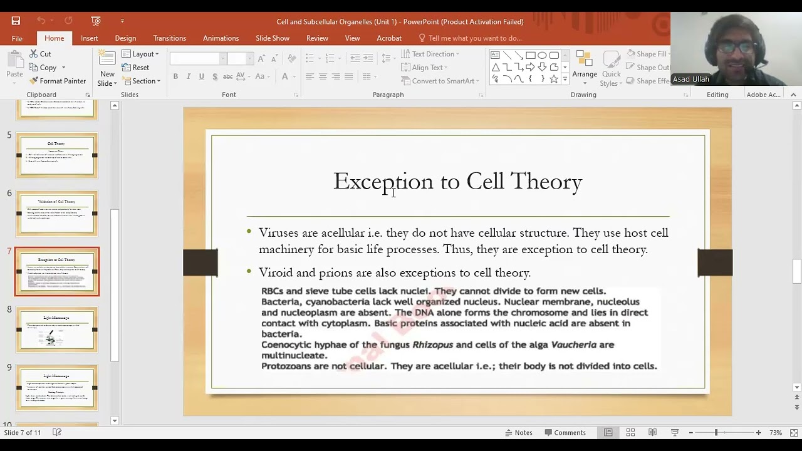Pick the oval shape in Drawing gallery
This screenshot has height=451, width=802.
[542, 55]
